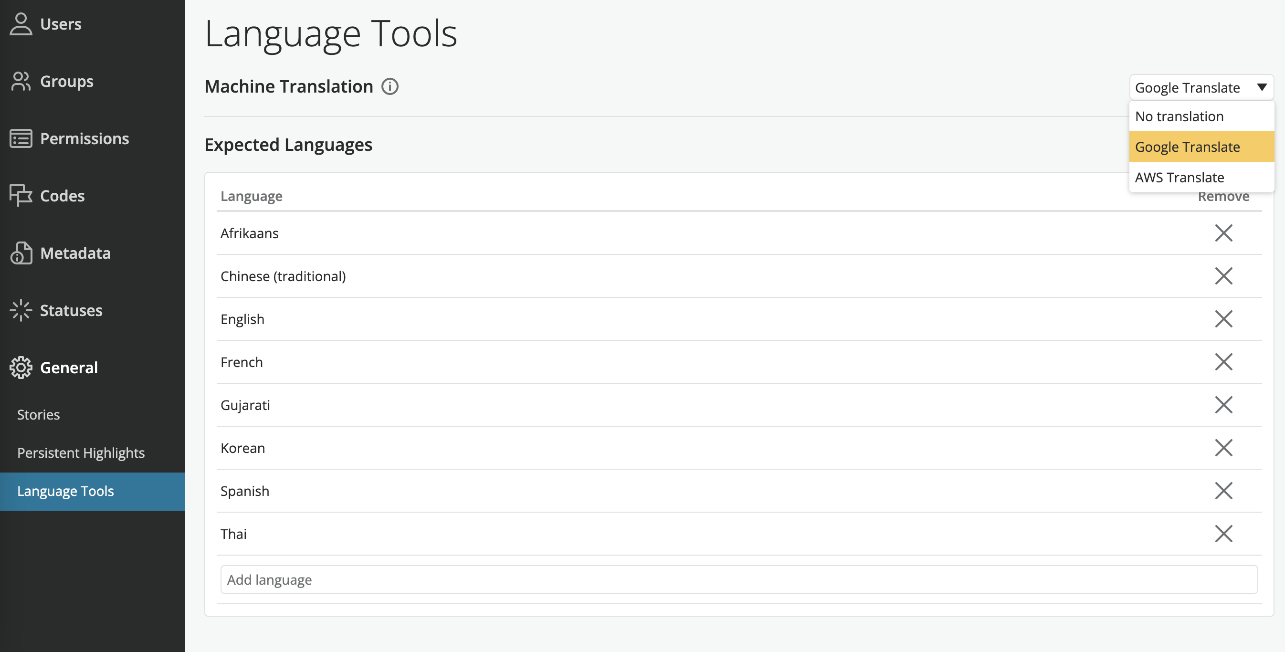Viewport: 1285px width, 652px height.
Task: Click the Expected Languages heading
Action: tap(288, 145)
